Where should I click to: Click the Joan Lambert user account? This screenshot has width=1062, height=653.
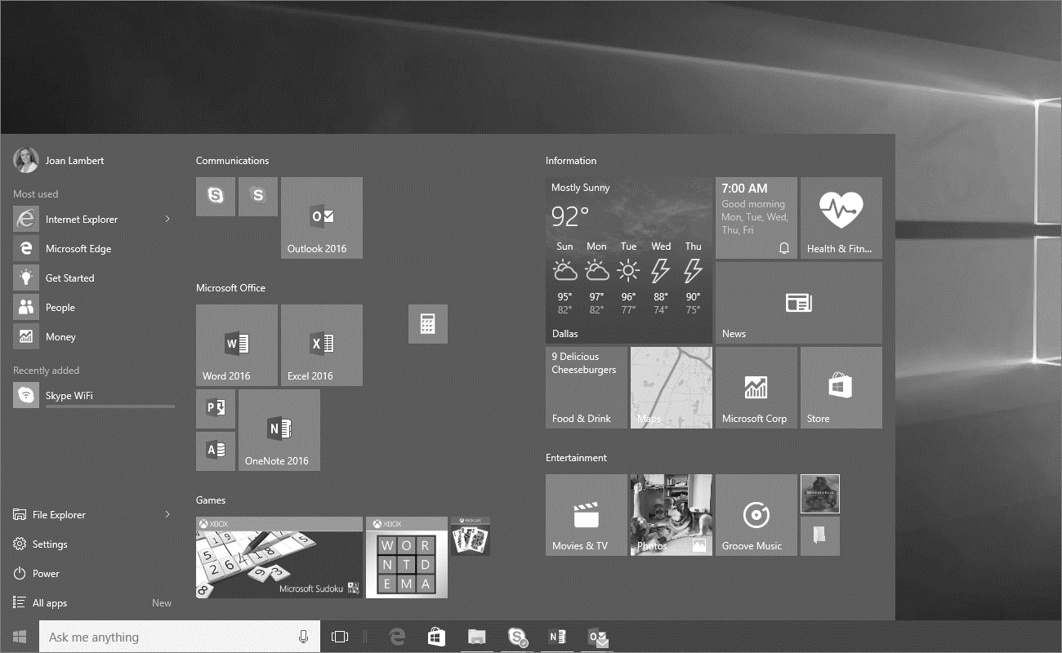(x=59, y=160)
